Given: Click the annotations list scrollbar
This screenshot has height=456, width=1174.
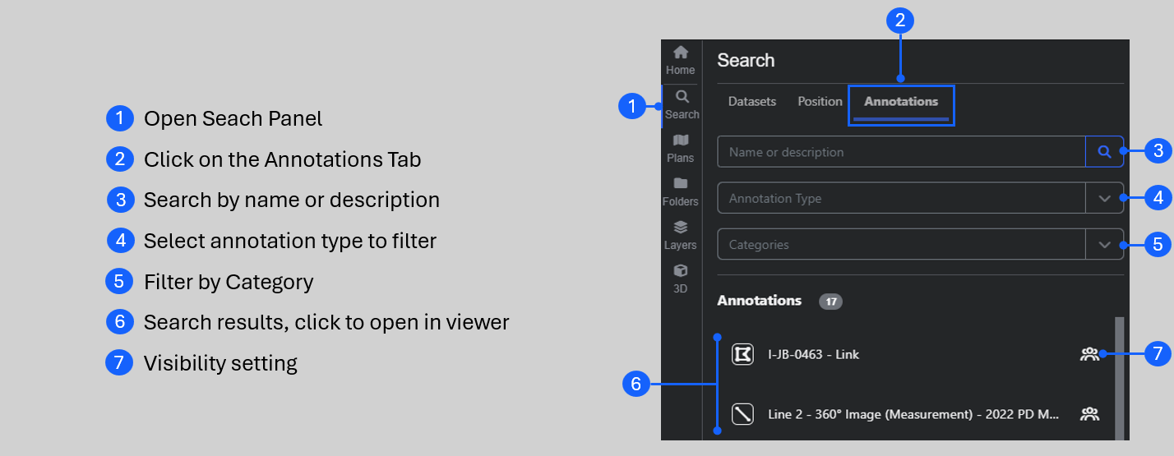Looking at the screenshot, I should coord(1119,378).
